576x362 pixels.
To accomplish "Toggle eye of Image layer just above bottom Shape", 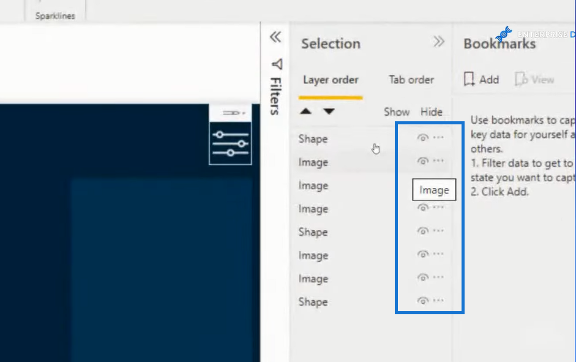I will point(423,277).
